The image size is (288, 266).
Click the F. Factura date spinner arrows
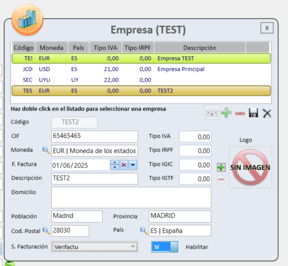[x=115, y=165]
